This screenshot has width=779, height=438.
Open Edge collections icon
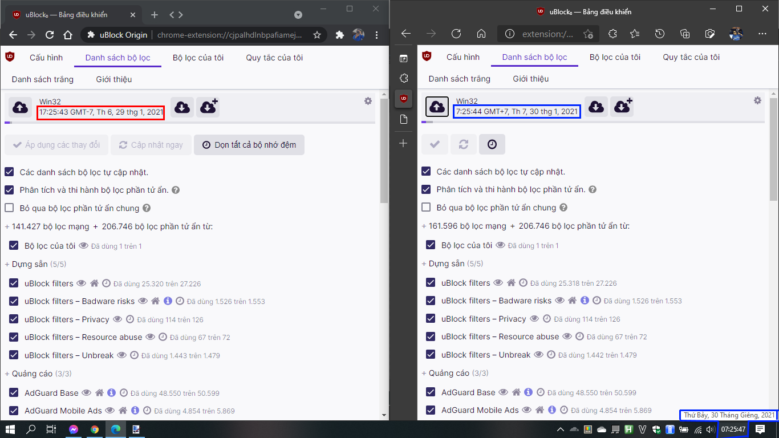point(685,34)
